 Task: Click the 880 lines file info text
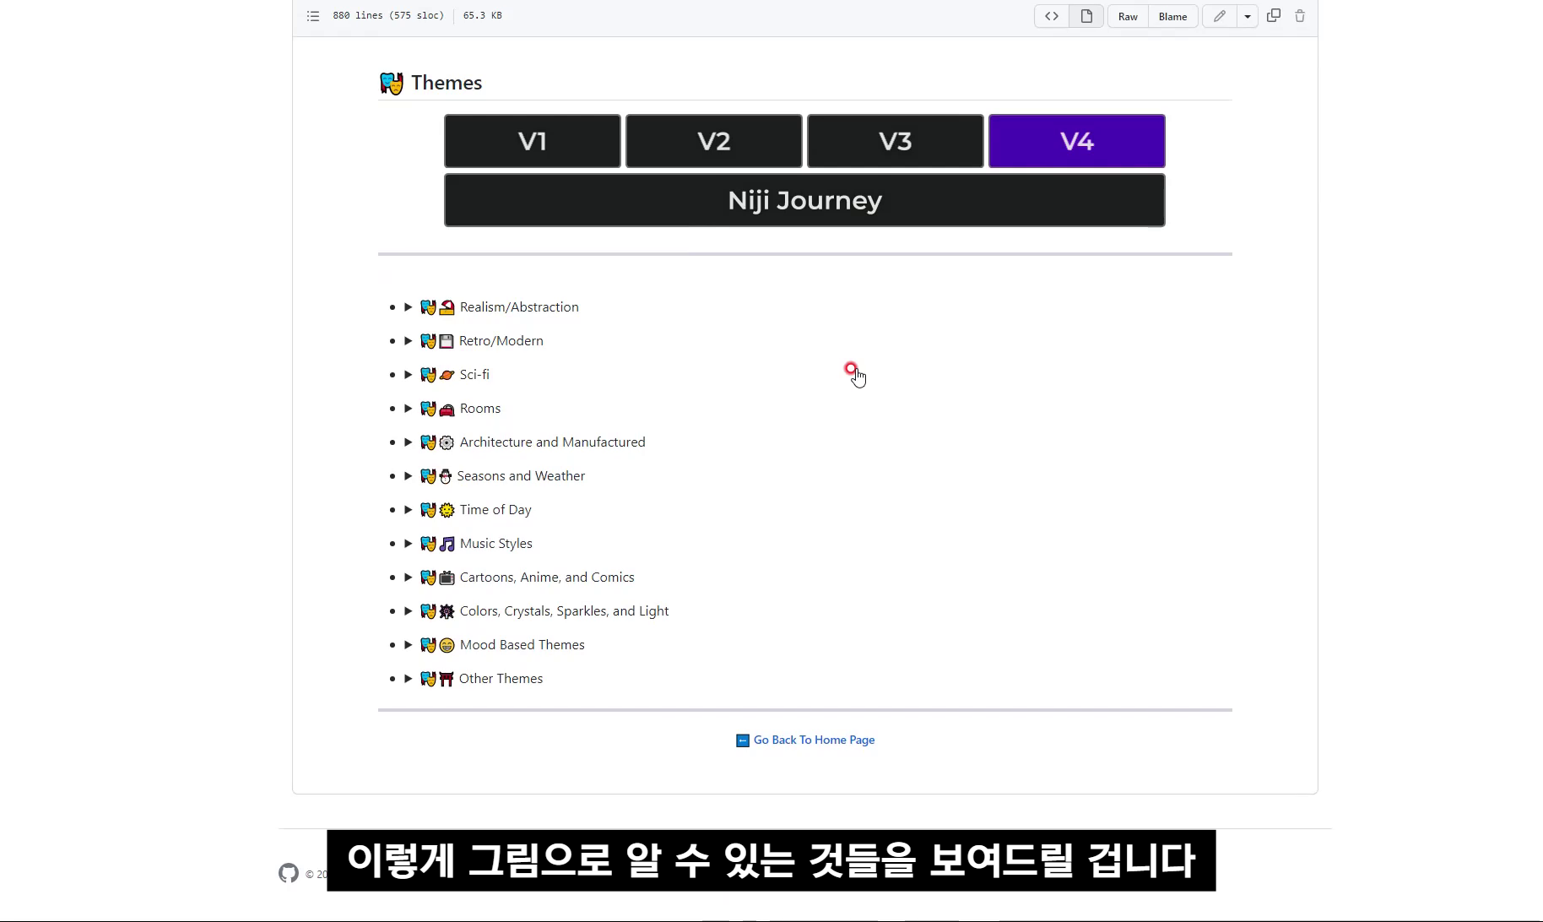388,16
